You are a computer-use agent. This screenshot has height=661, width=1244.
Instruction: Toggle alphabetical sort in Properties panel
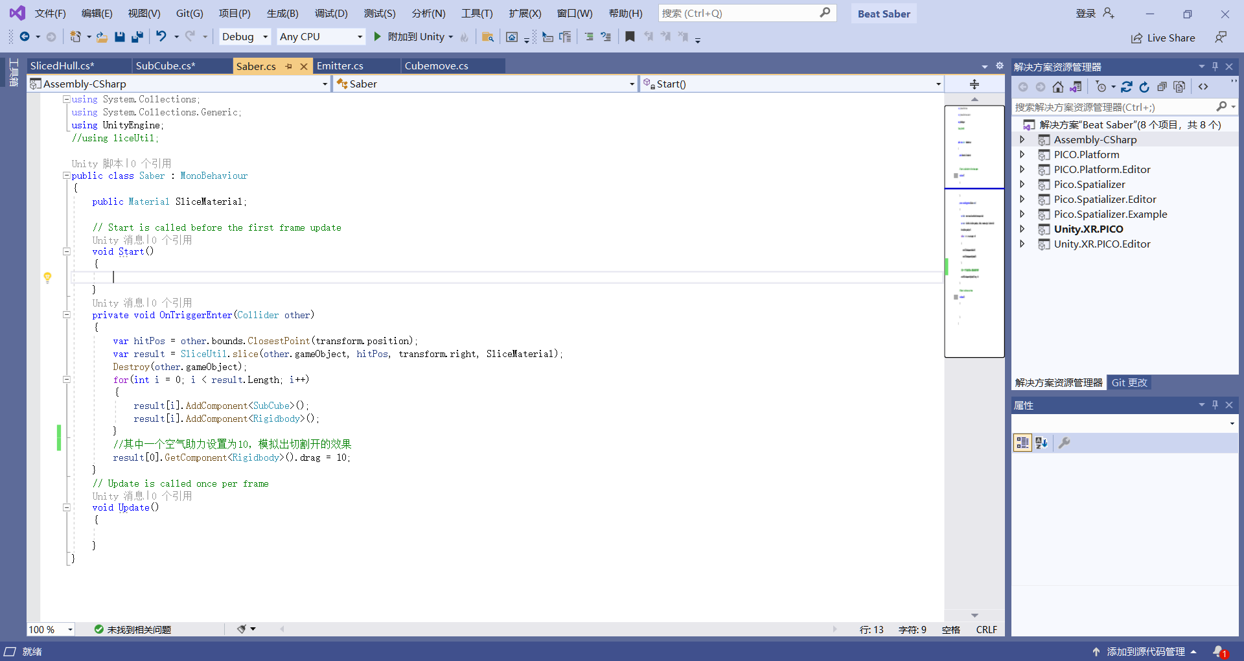pyautogui.click(x=1042, y=443)
